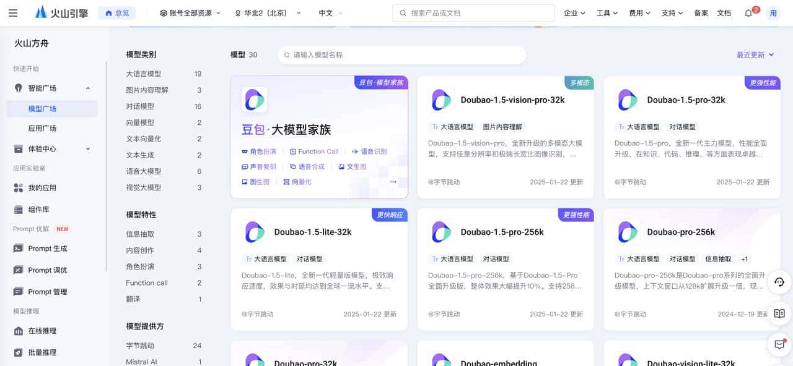Switch to the 总览 tab
This screenshot has width=793, height=366.
[x=117, y=12]
